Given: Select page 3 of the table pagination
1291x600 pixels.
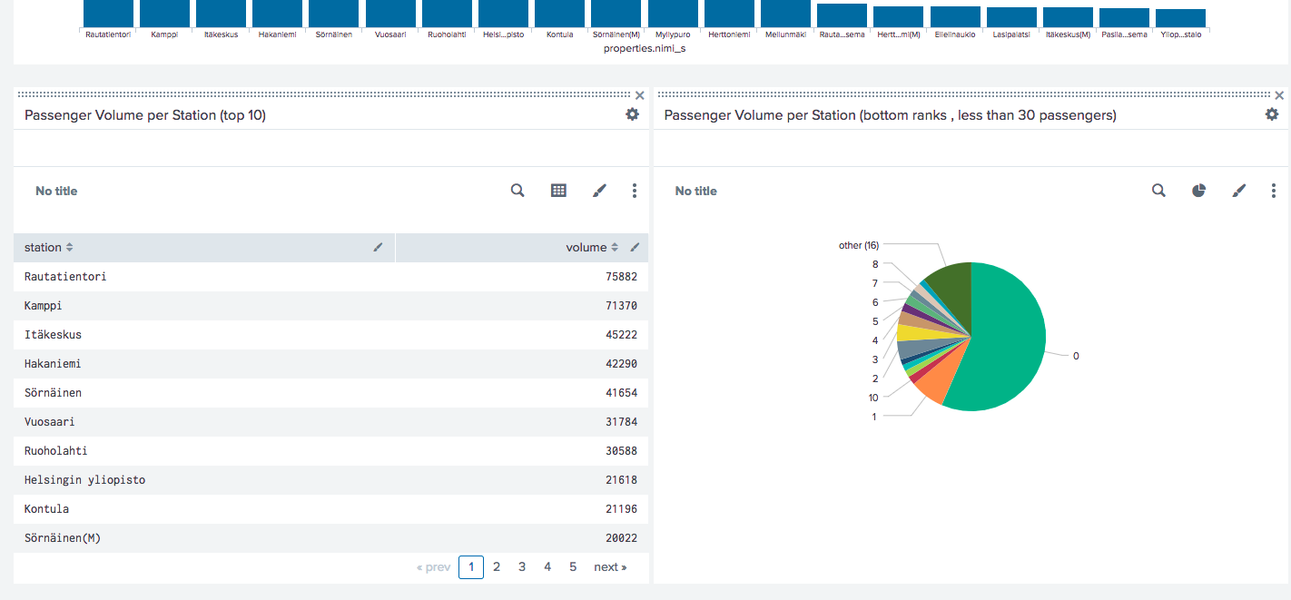Looking at the screenshot, I should [x=522, y=566].
